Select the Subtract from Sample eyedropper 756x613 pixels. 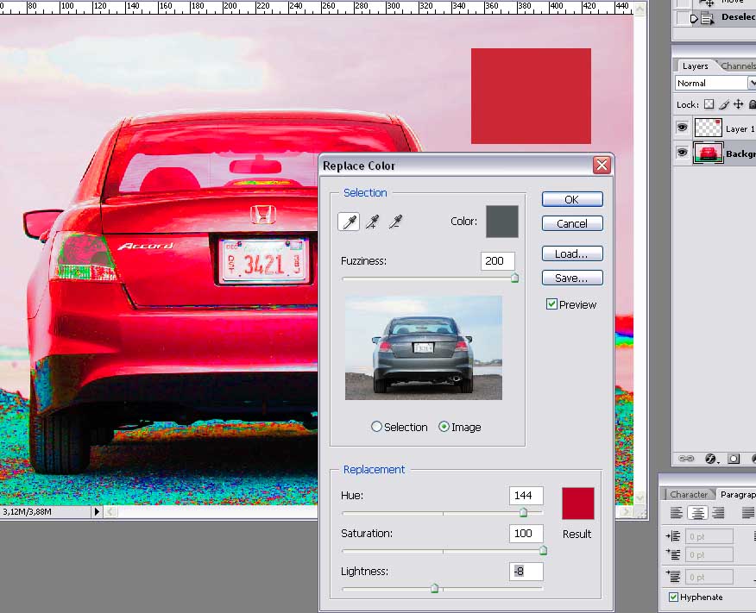(396, 222)
